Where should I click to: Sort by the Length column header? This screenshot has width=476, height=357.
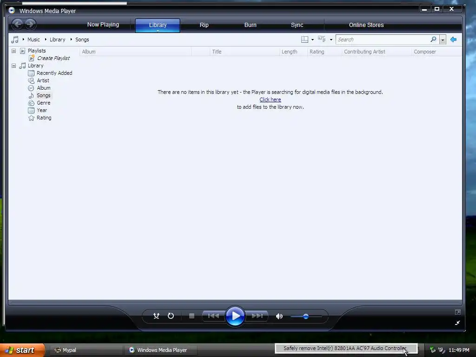click(x=293, y=52)
